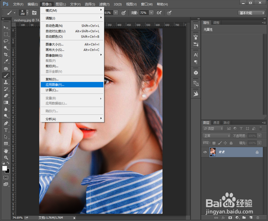The height and width of the screenshot is (221, 268).
Task: Select the Zoom tool
Action: click(6, 157)
